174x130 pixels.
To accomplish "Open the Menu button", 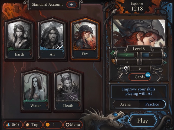I will 73,125.
